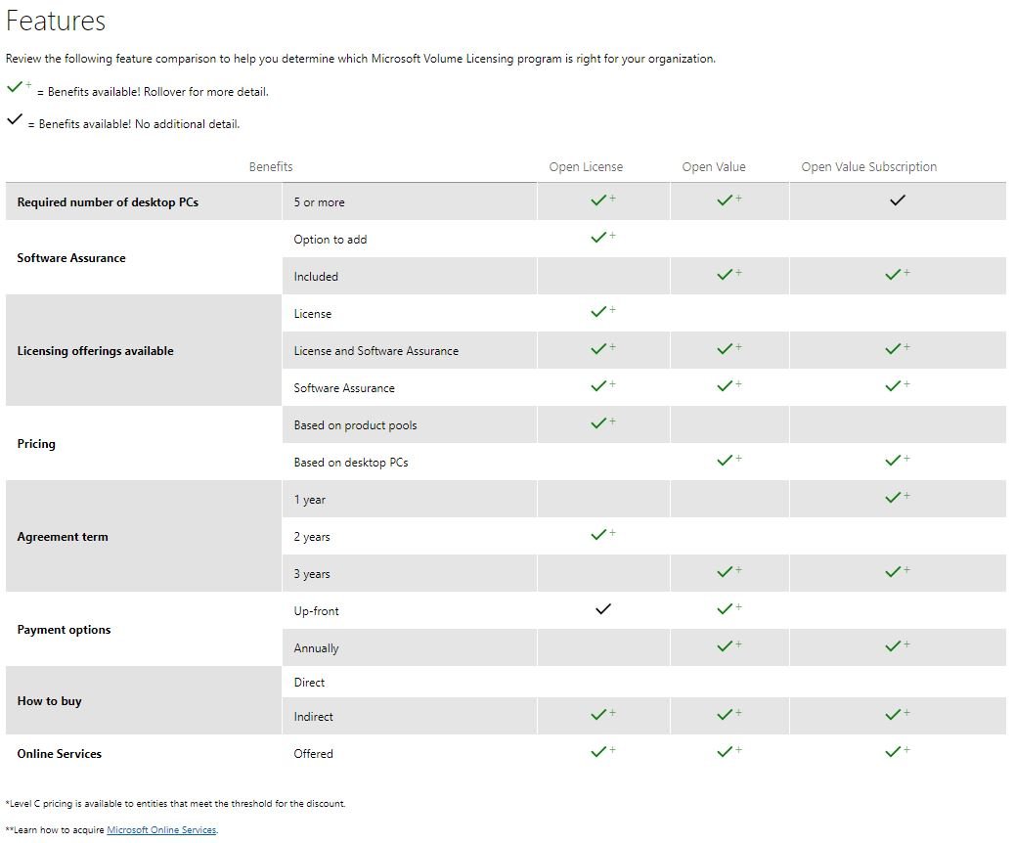Click the Open Value Subscription column header

coord(868,167)
